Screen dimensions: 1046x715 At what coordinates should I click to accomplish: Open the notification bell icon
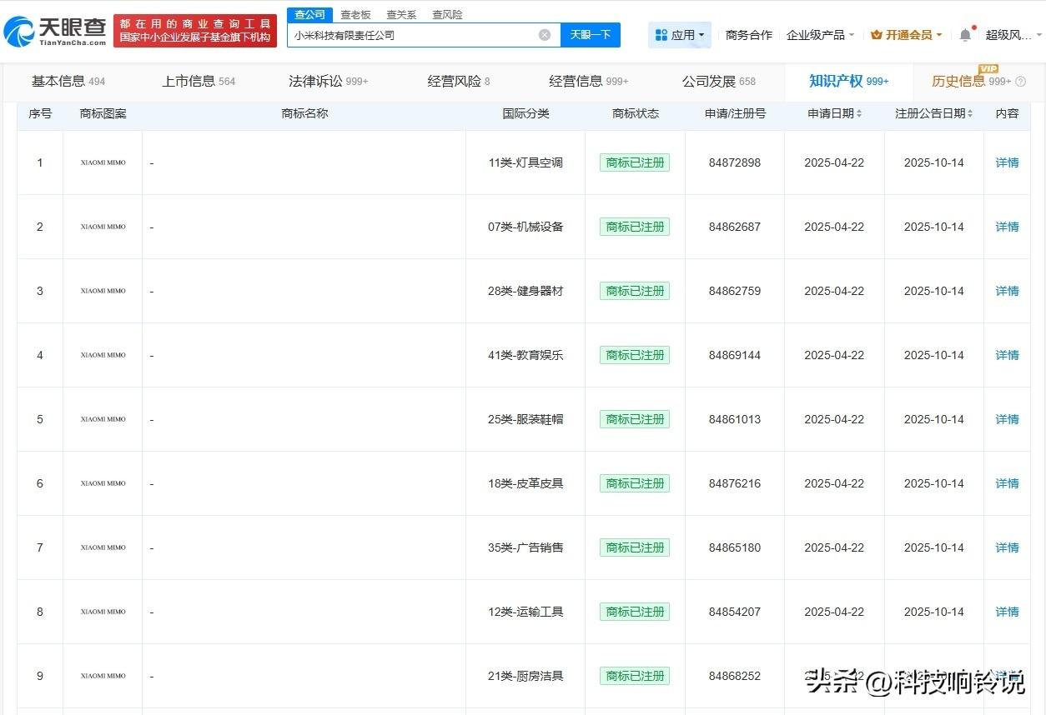(x=964, y=33)
